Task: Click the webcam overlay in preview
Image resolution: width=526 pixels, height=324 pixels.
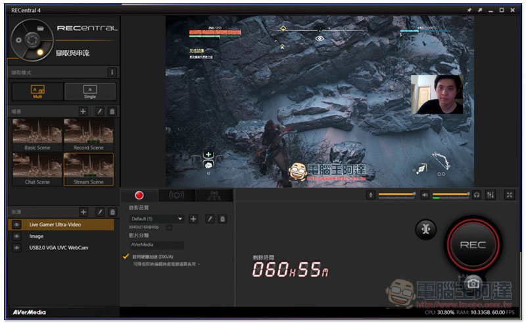Action: 437,94
